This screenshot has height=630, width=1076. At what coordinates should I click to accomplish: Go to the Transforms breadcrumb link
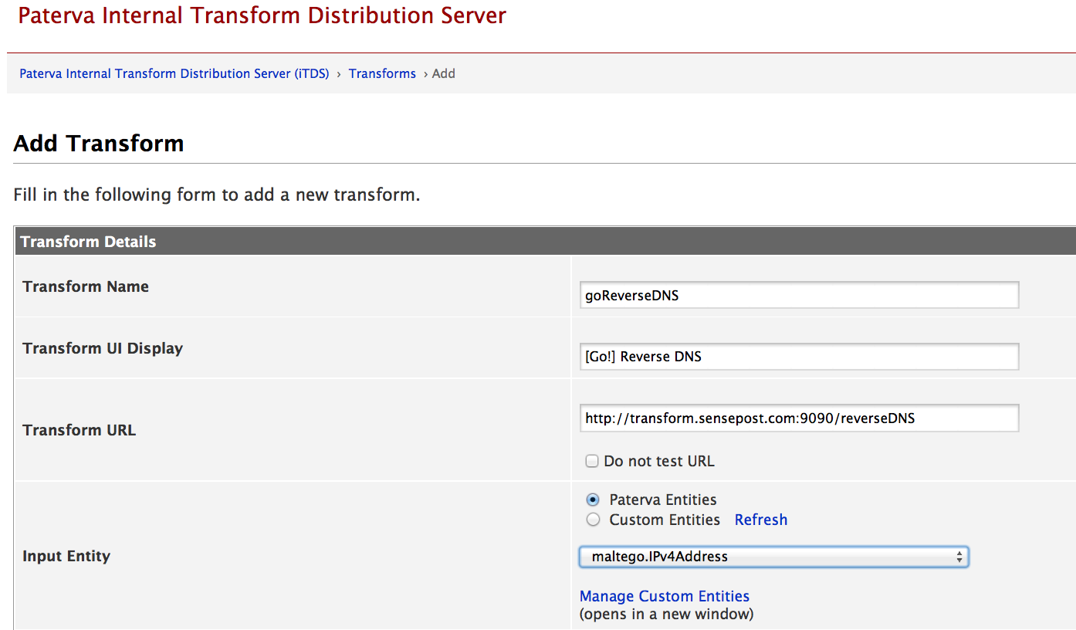click(x=382, y=73)
